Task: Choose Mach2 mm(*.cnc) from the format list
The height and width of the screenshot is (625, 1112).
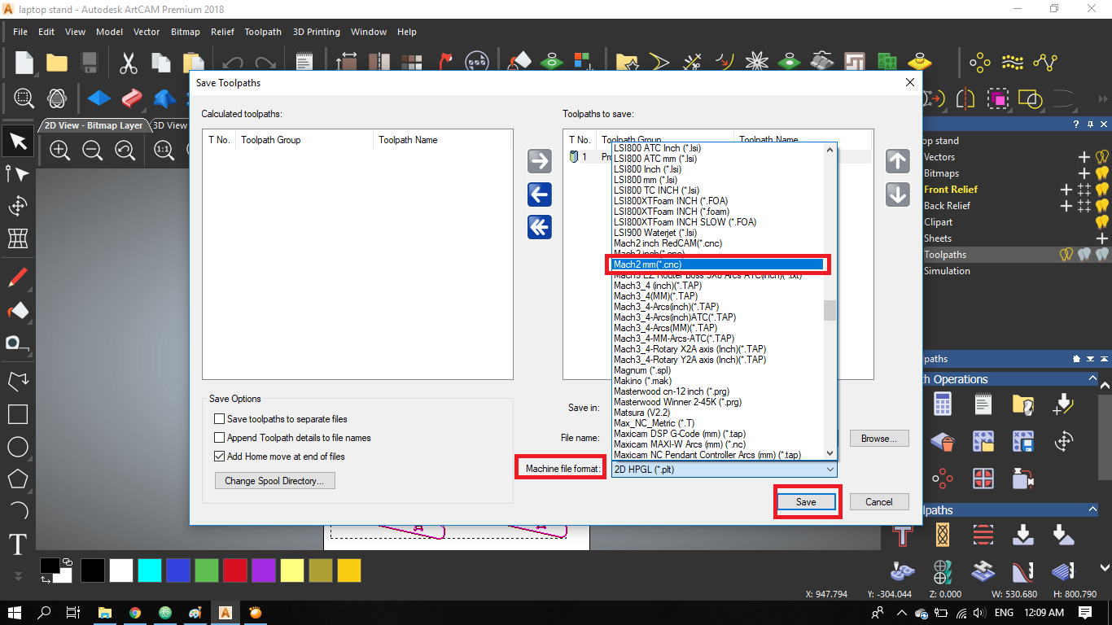Action: point(717,264)
